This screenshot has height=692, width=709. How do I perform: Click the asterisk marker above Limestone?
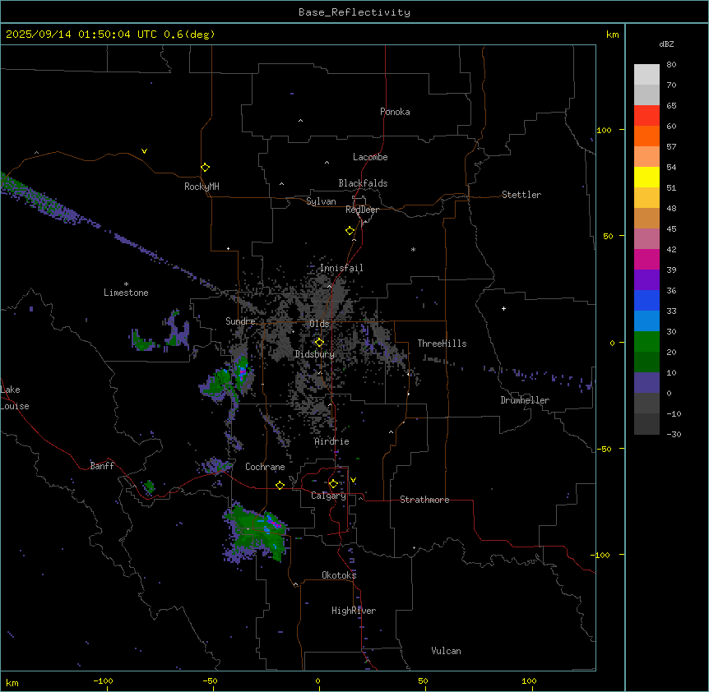tap(126, 284)
